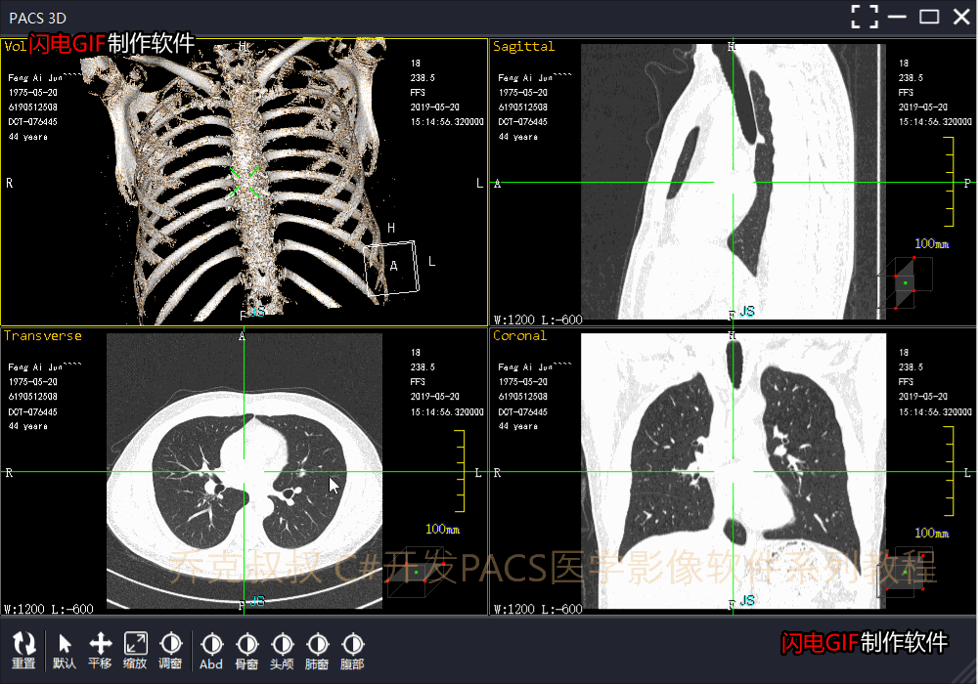Click the green crosshair in the Transverse view
This screenshot has width=978, height=684.
point(241,473)
